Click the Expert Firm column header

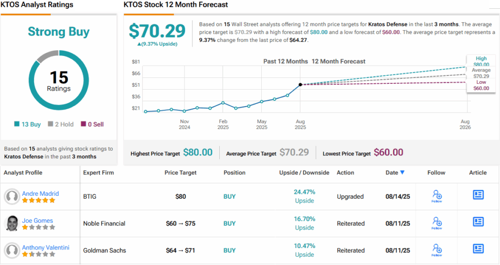pos(98,172)
